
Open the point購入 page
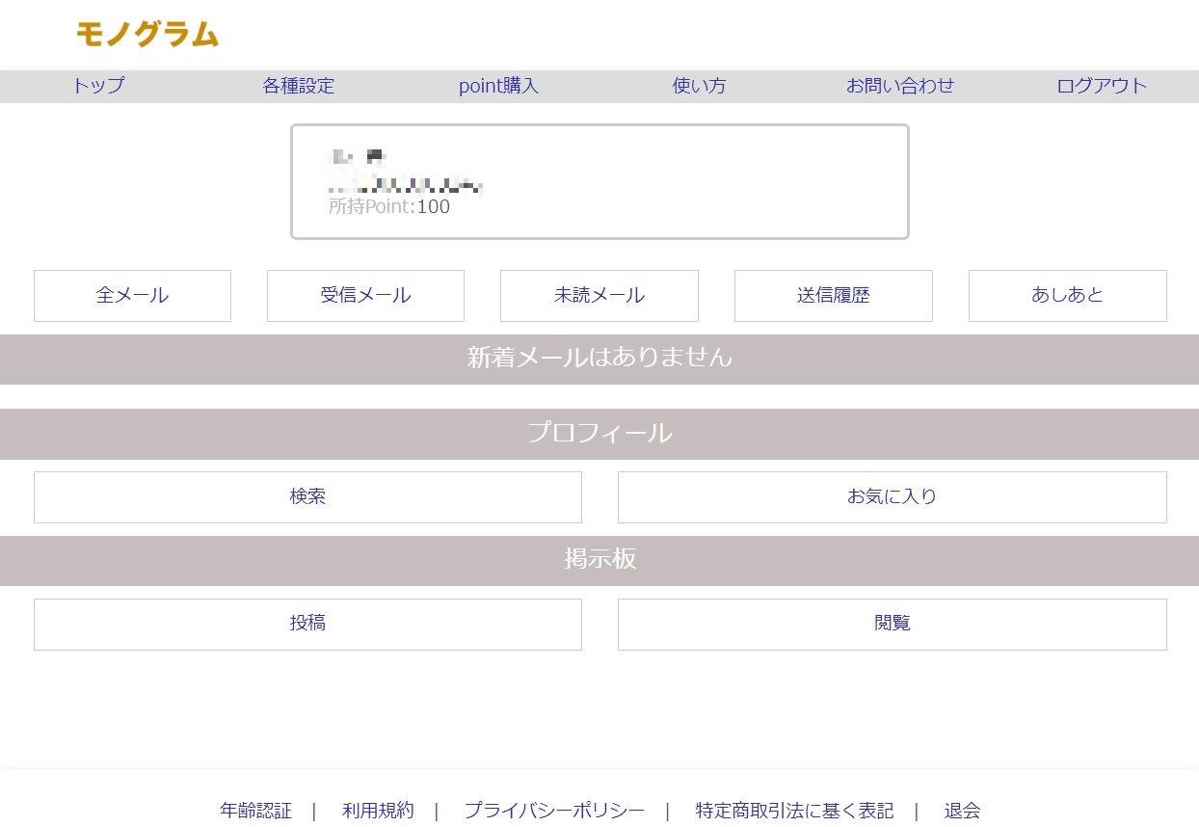498,86
